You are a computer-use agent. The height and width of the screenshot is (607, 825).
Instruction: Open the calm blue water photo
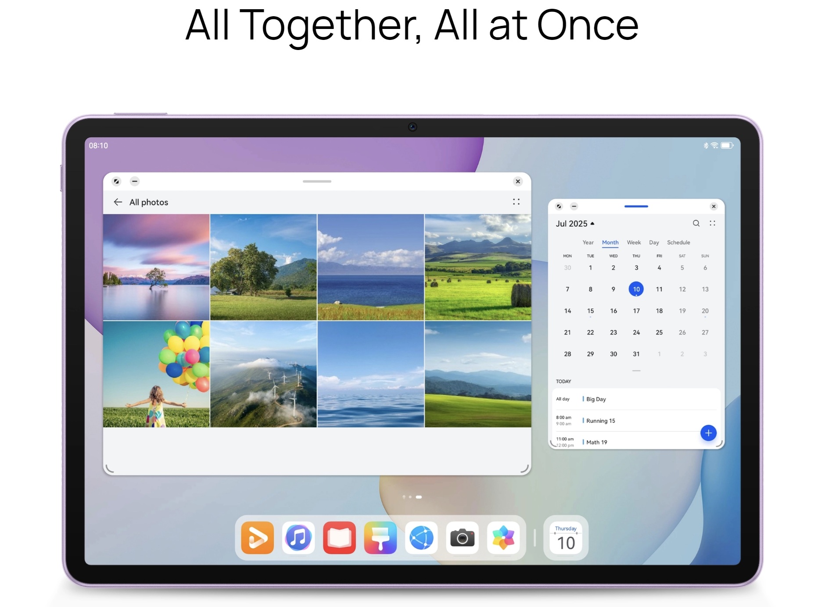pos(371,374)
